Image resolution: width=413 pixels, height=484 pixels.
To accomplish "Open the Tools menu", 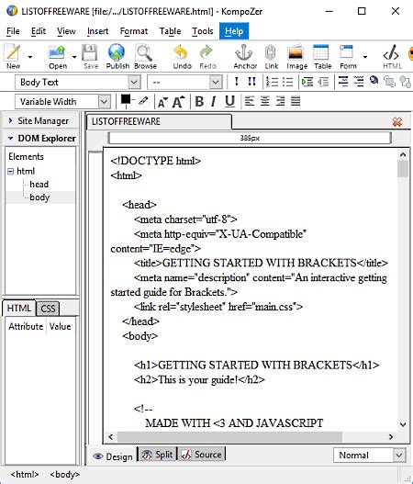I will (203, 31).
